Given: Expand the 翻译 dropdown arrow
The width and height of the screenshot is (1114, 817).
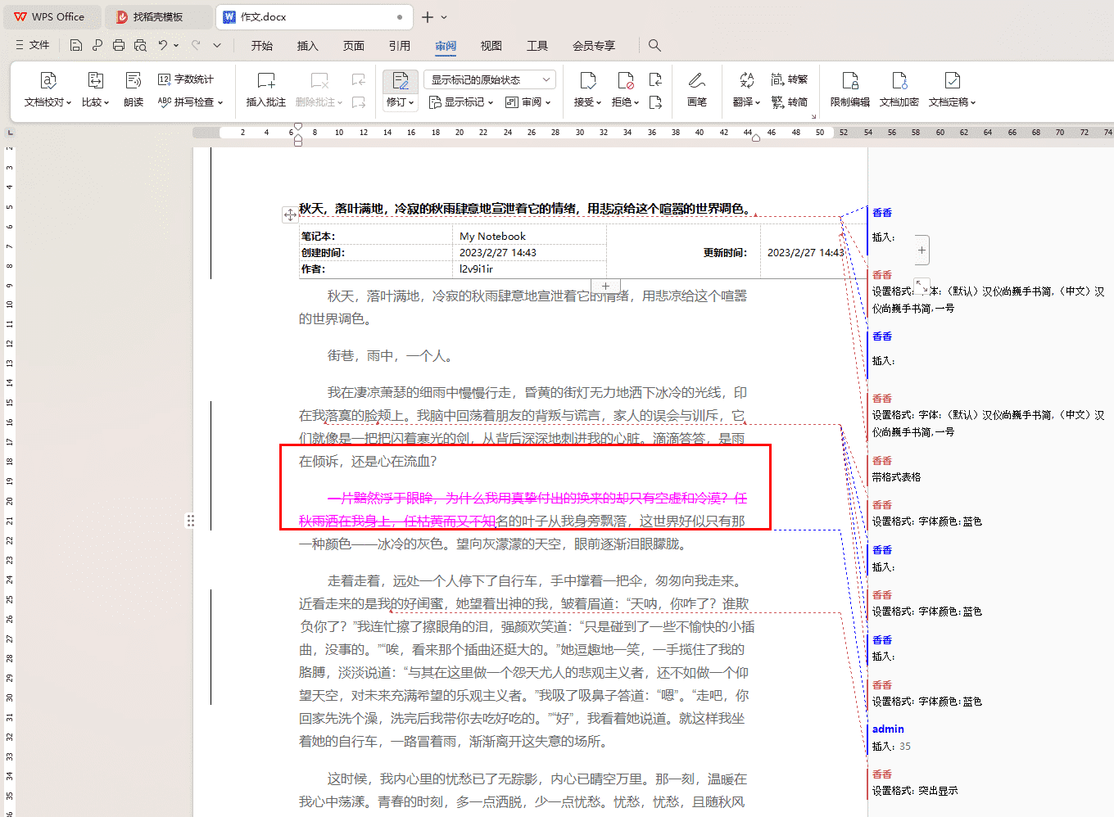Looking at the screenshot, I should click(758, 103).
